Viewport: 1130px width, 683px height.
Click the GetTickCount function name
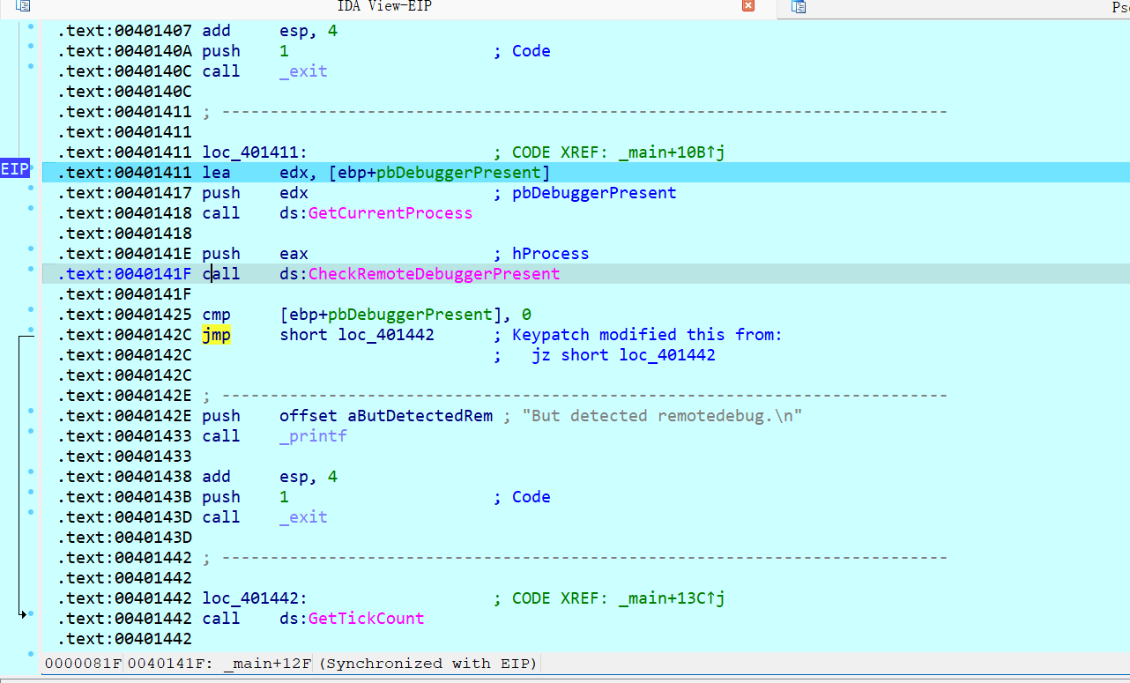pos(366,619)
